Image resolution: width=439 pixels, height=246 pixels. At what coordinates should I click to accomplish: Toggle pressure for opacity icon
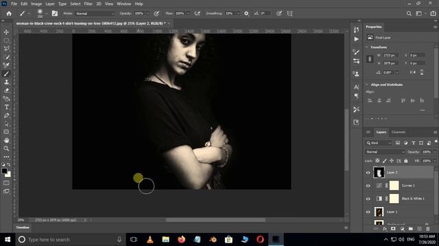(x=156, y=14)
